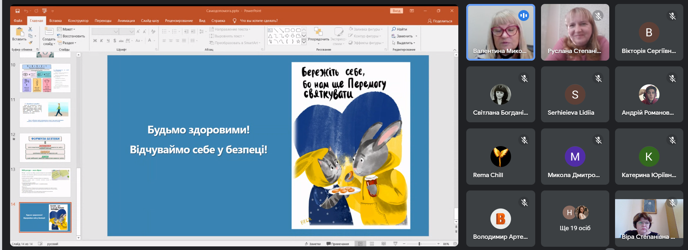Toggle Strikethrough (abc) formatting
The width and height of the screenshot is (688, 250).
(x=121, y=41)
